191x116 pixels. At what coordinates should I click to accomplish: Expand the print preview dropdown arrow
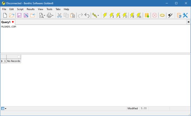[45, 15]
